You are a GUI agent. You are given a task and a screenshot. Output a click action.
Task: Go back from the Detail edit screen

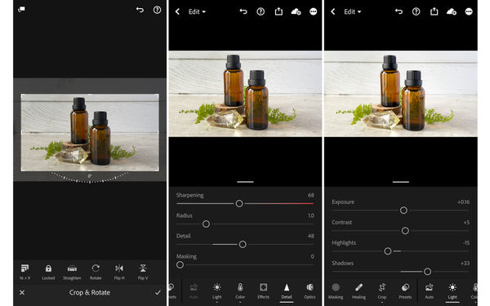[x=177, y=11]
